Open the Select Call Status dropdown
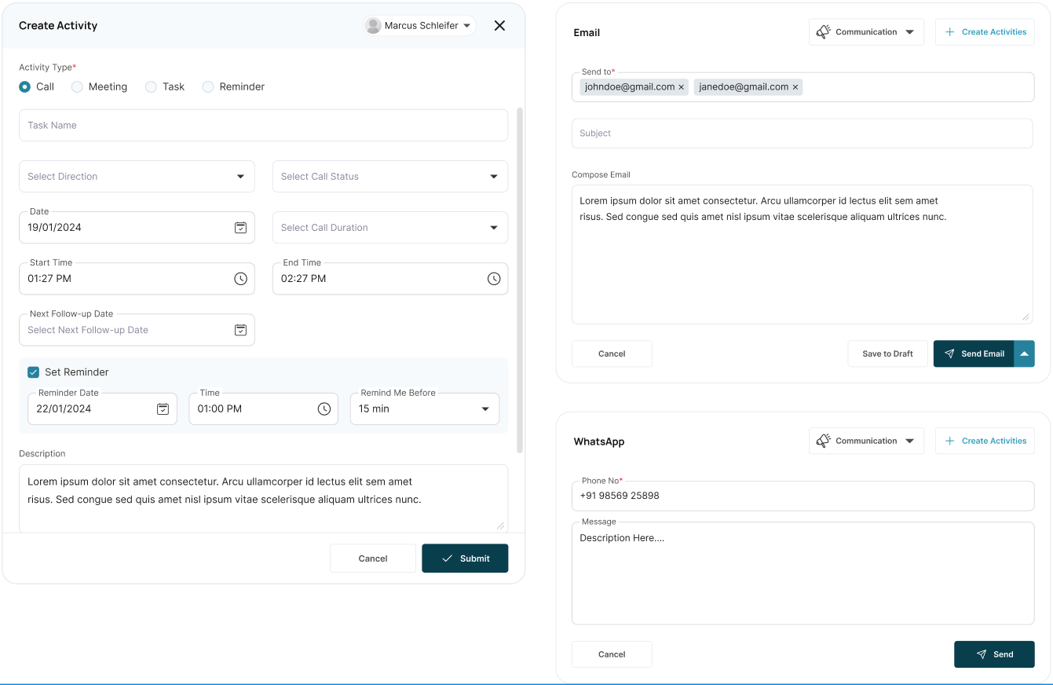 click(493, 177)
